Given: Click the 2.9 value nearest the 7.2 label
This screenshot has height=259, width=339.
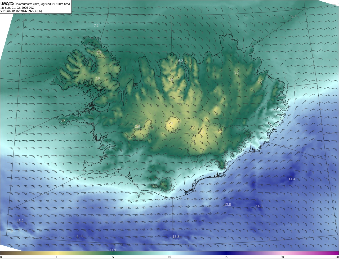Looking at the screenshot, I should [x=99, y=53].
